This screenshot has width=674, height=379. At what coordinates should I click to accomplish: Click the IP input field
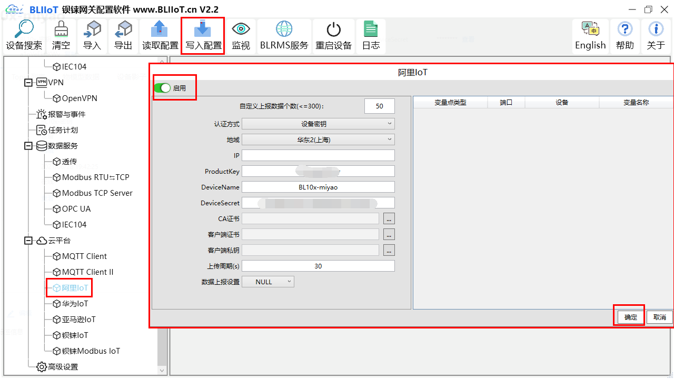[x=318, y=155]
